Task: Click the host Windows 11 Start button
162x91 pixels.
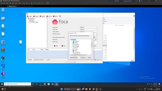Action: pos(62,89)
